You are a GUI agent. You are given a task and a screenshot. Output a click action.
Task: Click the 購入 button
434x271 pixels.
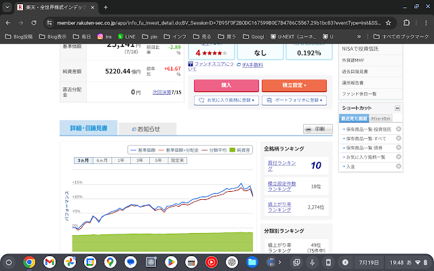[226, 85]
